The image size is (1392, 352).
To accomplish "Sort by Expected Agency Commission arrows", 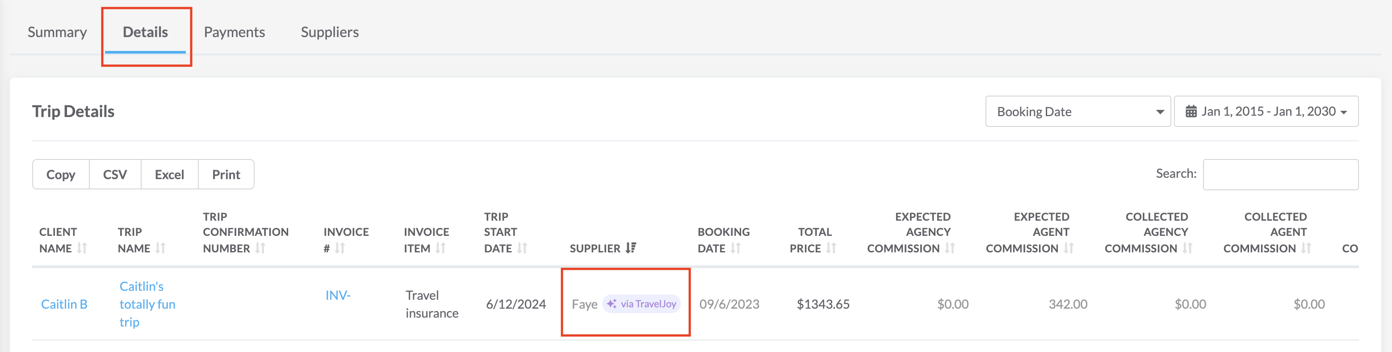I will click(x=950, y=248).
